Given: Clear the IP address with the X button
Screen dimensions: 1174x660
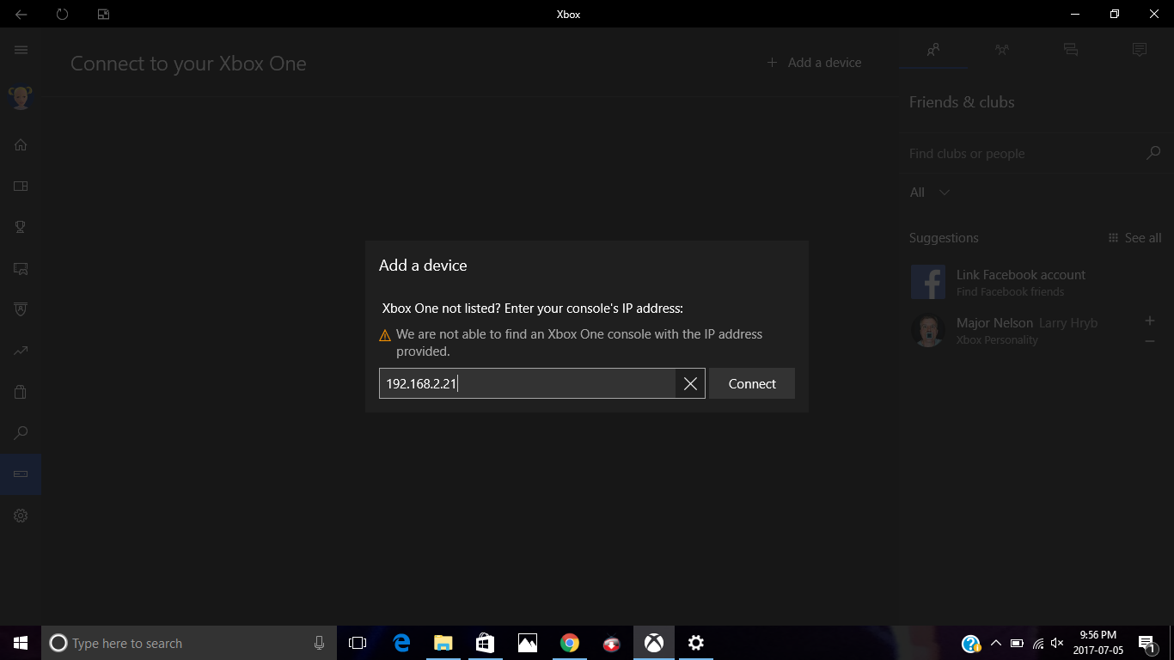Looking at the screenshot, I should (x=690, y=383).
